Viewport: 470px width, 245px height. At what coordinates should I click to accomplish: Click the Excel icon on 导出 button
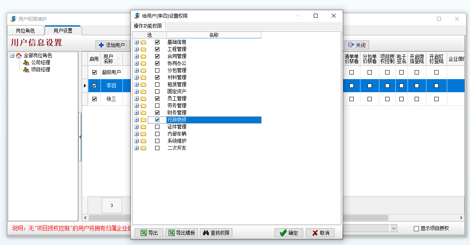tap(144, 233)
